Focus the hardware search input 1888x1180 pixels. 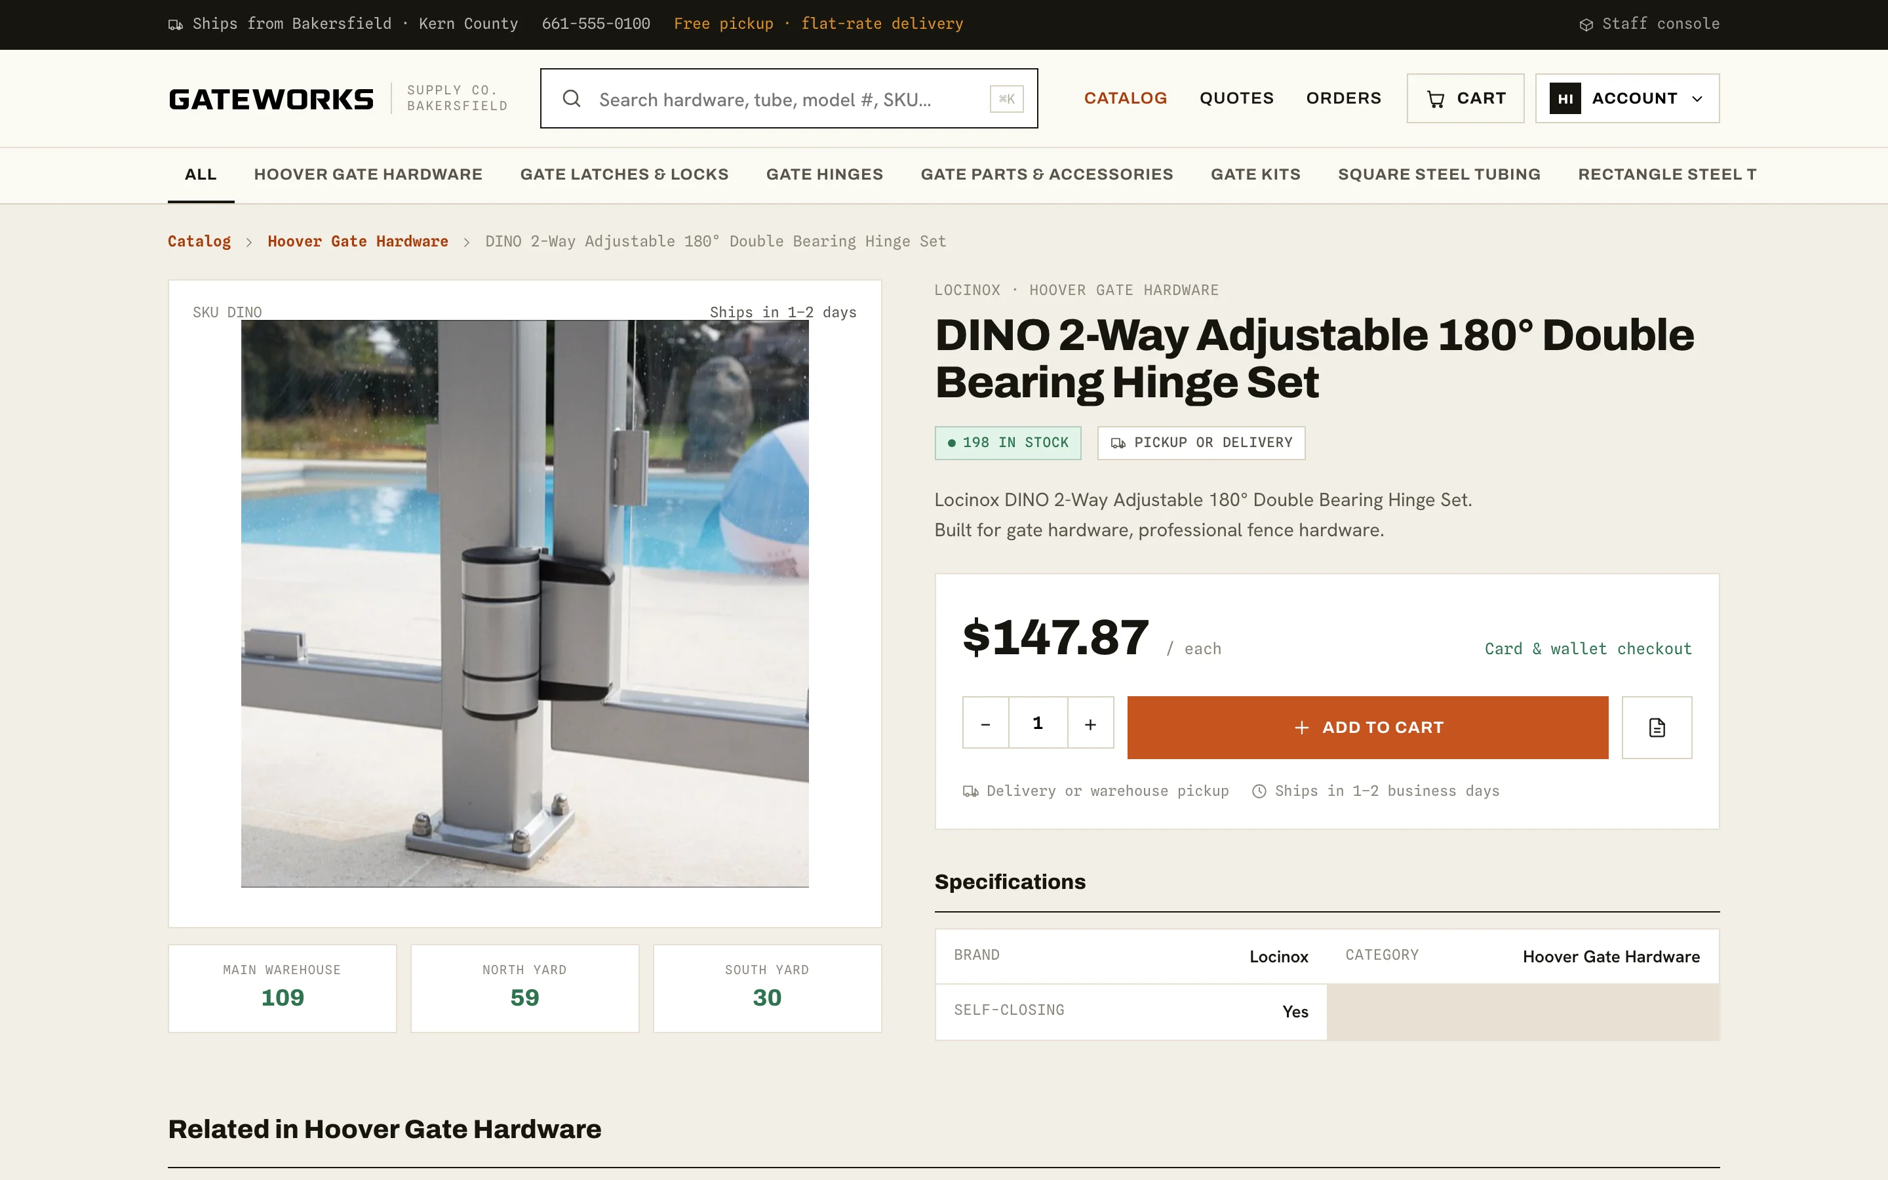click(x=788, y=99)
